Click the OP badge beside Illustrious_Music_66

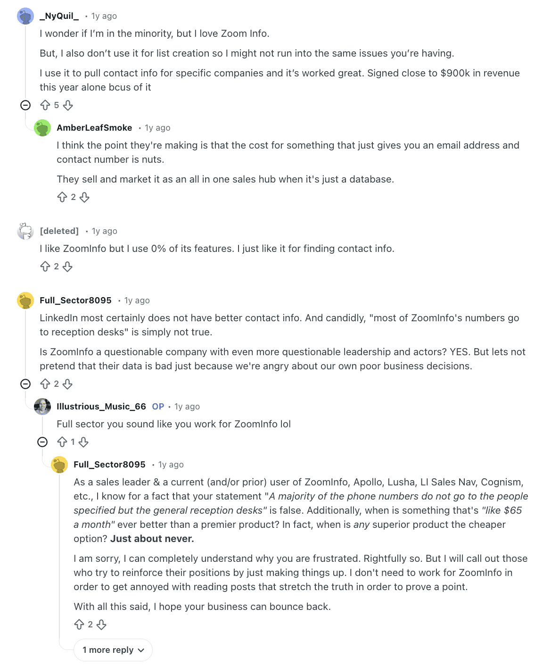tap(158, 406)
